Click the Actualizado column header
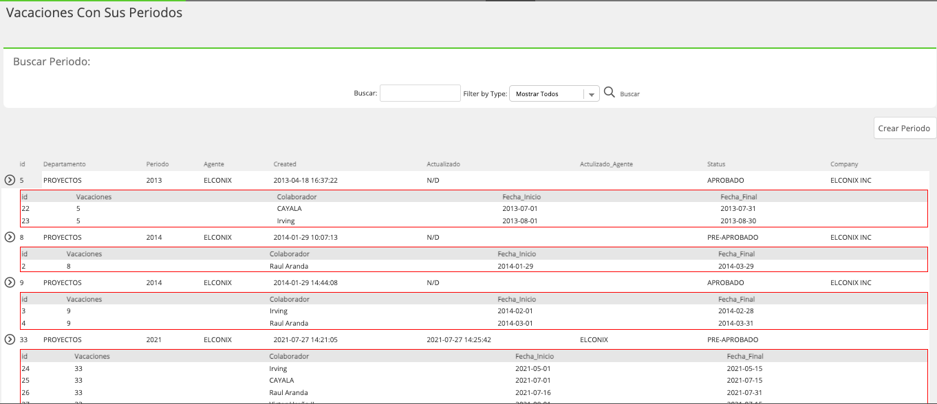Screen dimensions: 937x404 (x=443, y=164)
